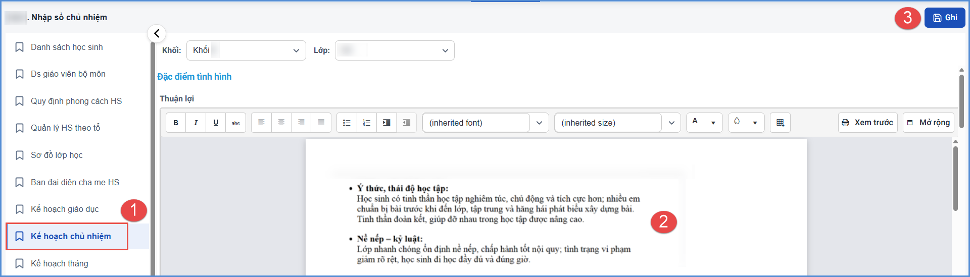Image resolution: width=970 pixels, height=277 pixels.
Task: Open Sơ đồ lớp học item
Action: (x=57, y=155)
